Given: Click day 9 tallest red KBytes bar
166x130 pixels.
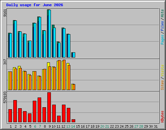Looking at the screenshot, I should tap(49, 107).
